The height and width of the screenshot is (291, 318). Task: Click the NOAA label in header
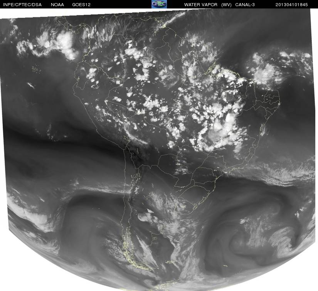(57, 5)
